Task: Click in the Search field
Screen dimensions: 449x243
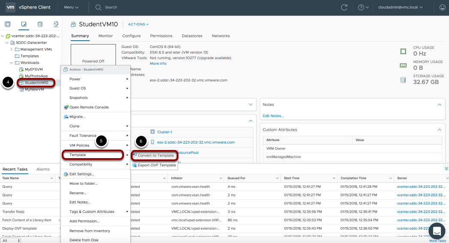Action: click(x=111, y=7)
